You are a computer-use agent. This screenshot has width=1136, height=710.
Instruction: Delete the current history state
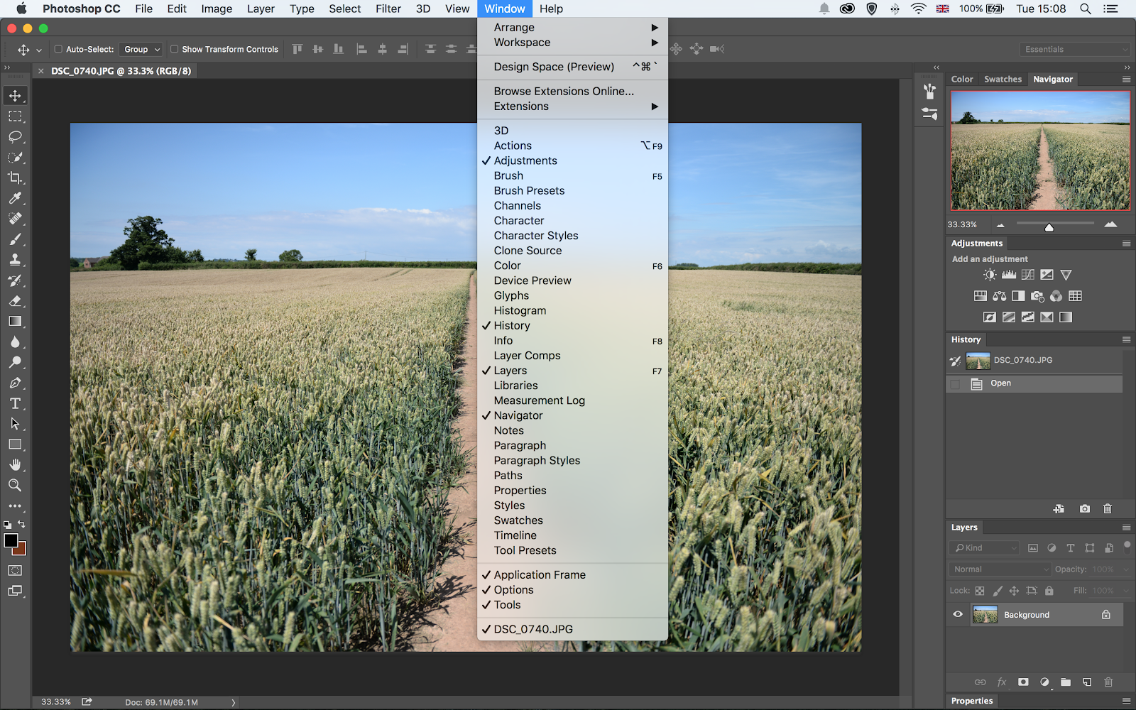(x=1108, y=508)
